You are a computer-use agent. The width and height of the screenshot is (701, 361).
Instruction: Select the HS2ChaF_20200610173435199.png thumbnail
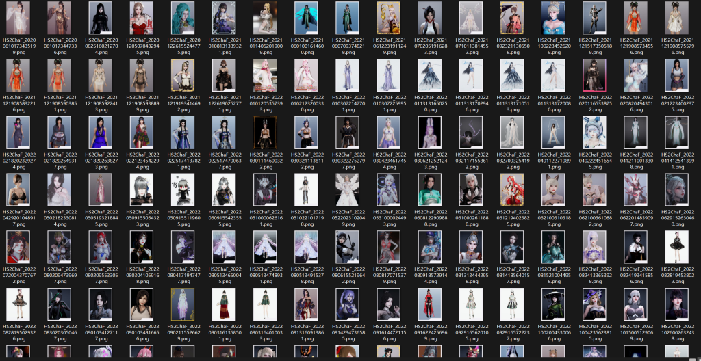[18, 18]
